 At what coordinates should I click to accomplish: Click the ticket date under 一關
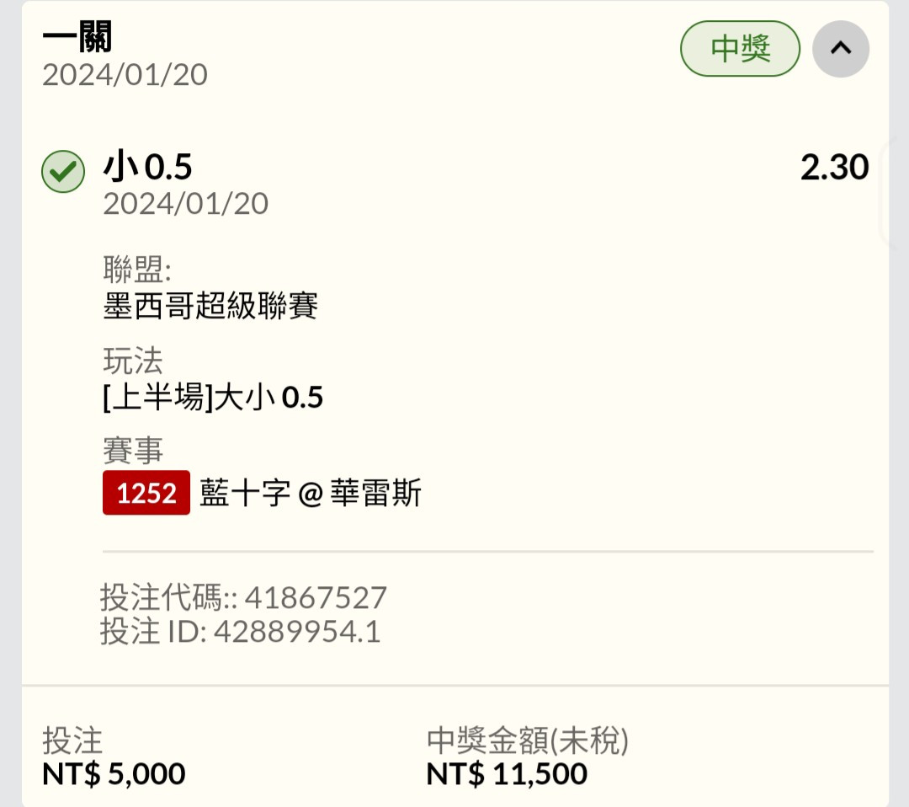pyautogui.click(x=125, y=75)
